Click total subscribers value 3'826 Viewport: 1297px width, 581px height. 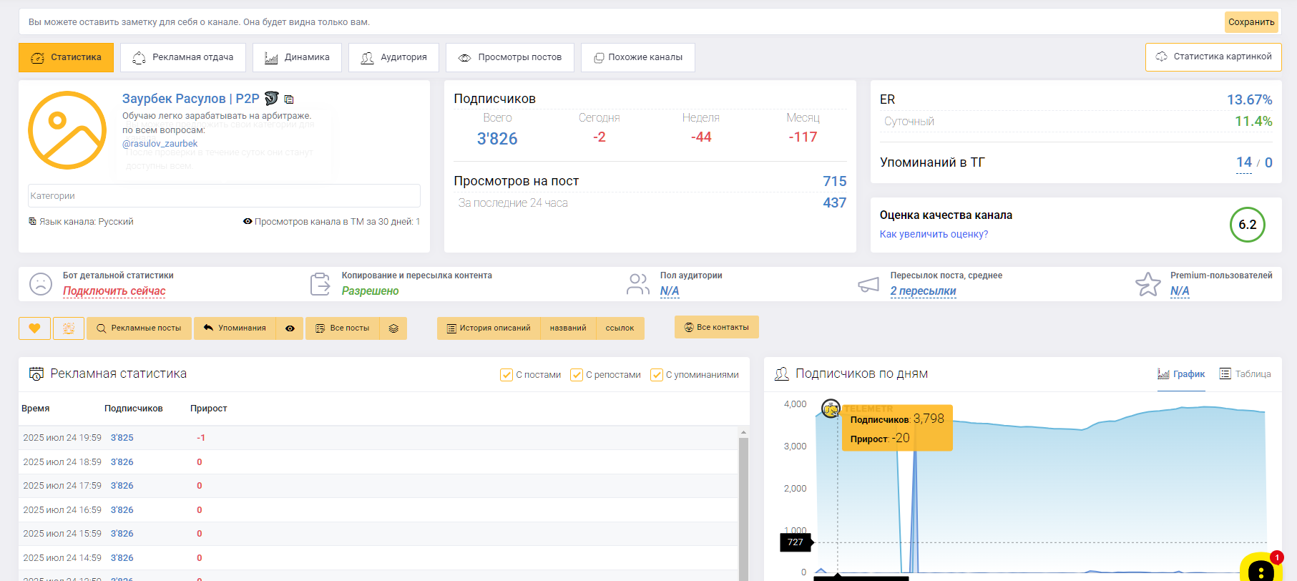[x=497, y=139]
